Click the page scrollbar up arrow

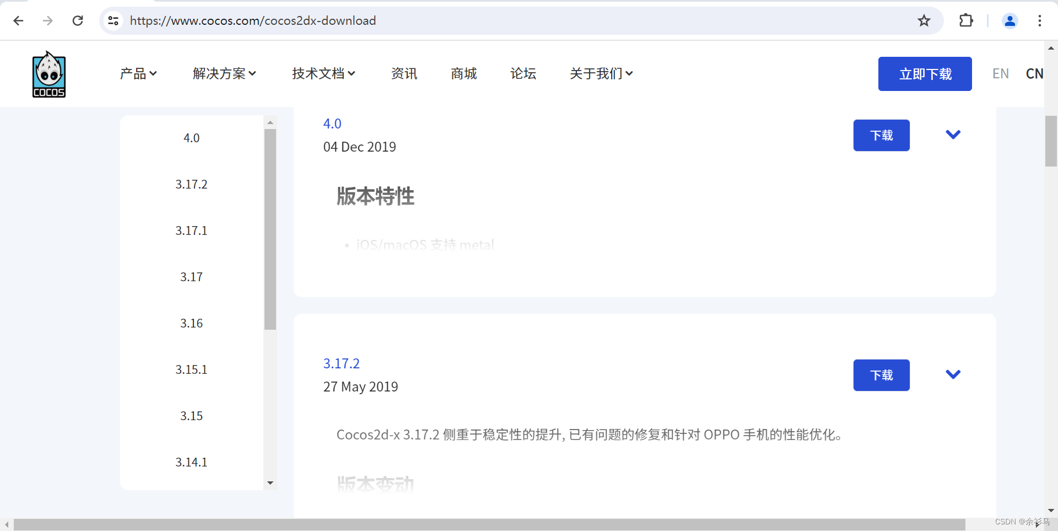coord(1051,49)
